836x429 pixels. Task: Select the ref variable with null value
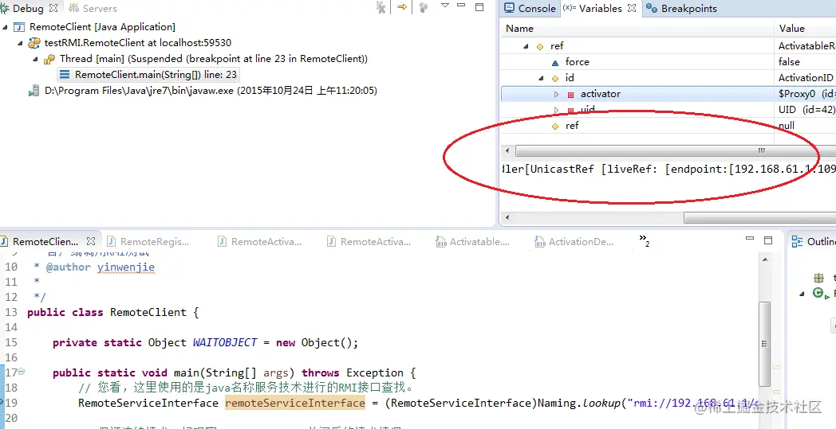(x=668, y=126)
